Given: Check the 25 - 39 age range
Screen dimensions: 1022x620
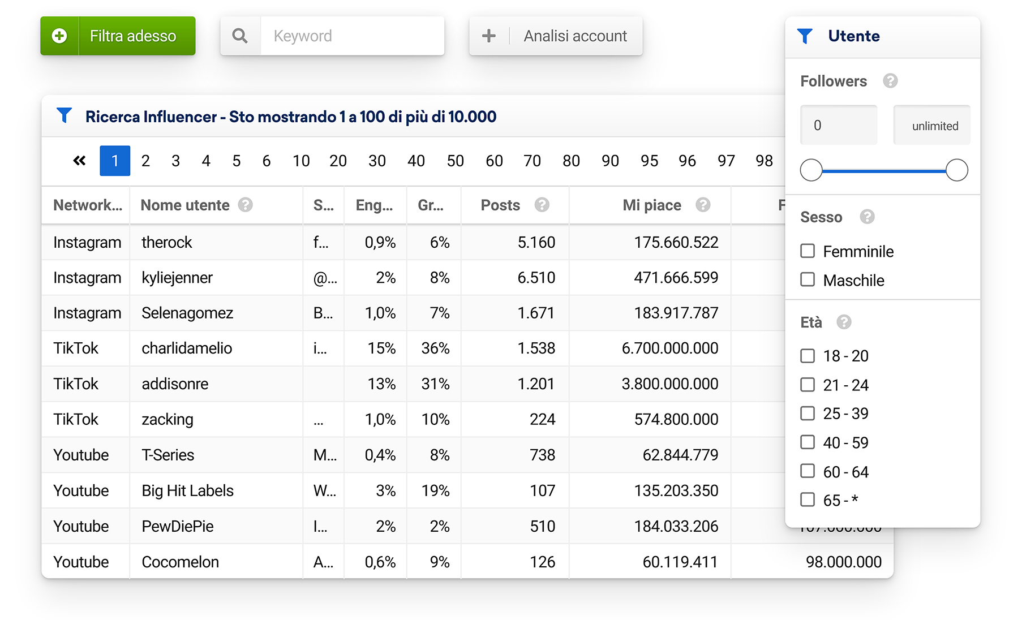Looking at the screenshot, I should pyautogui.click(x=808, y=414).
